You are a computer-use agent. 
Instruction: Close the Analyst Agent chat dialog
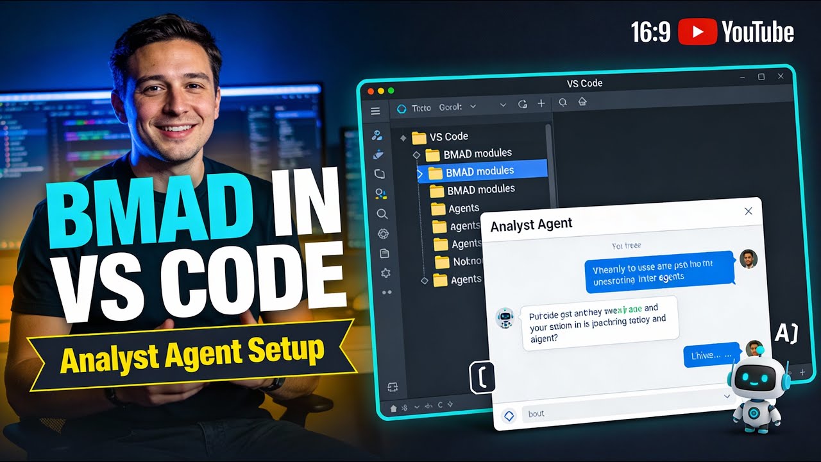coord(748,211)
